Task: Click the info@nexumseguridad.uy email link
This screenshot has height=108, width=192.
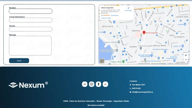Action: (142, 92)
